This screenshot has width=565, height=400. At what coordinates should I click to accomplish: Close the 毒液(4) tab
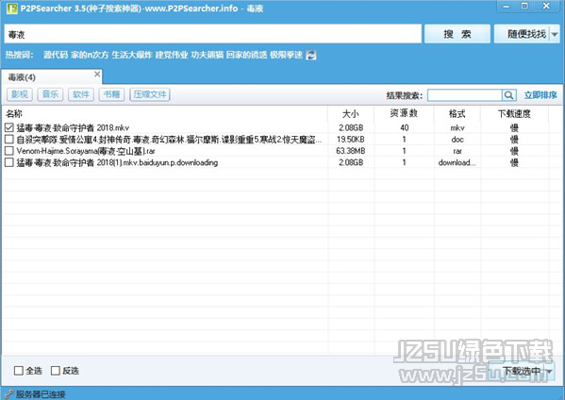97,74
